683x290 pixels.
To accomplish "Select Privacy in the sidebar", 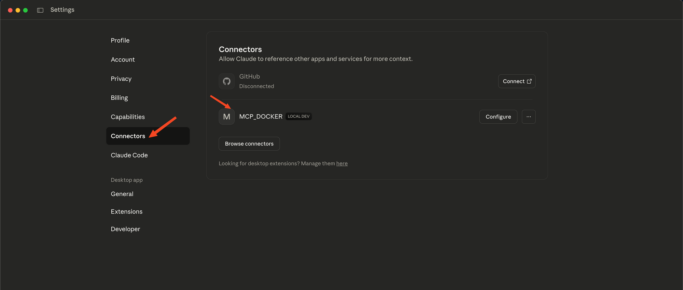I will click(121, 79).
